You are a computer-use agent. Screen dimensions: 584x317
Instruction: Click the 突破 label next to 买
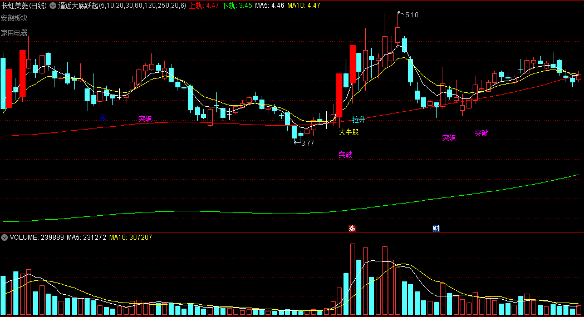(x=145, y=118)
